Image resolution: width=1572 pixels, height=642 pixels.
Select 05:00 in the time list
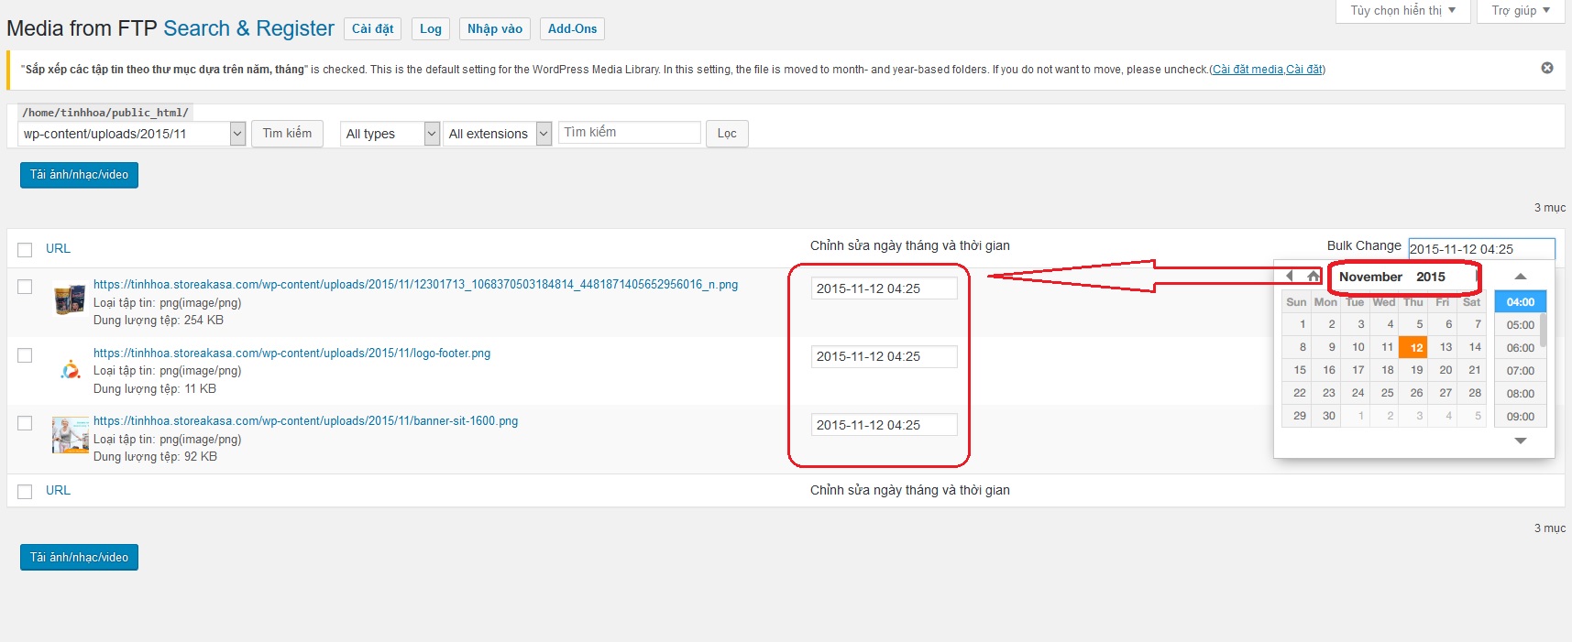(x=1520, y=325)
